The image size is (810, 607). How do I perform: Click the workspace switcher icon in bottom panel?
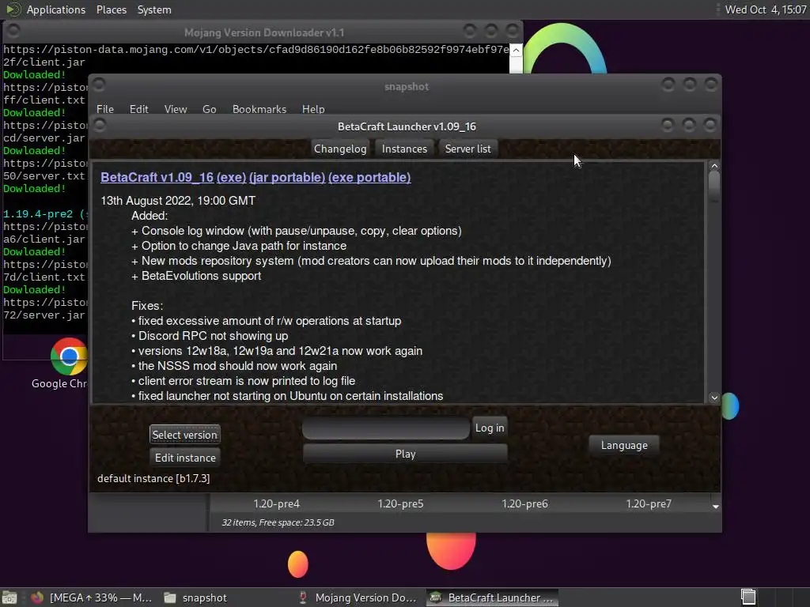coord(748,598)
